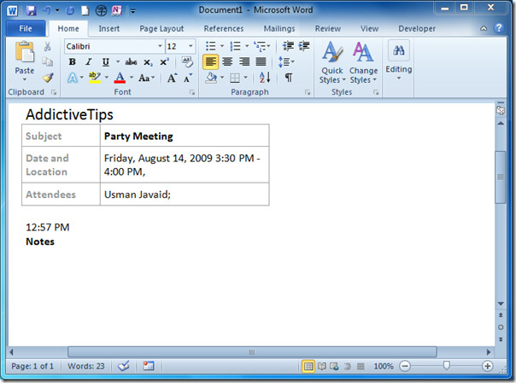The height and width of the screenshot is (383, 516).
Task: Switch to the Mailings tab
Action: [279, 29]
